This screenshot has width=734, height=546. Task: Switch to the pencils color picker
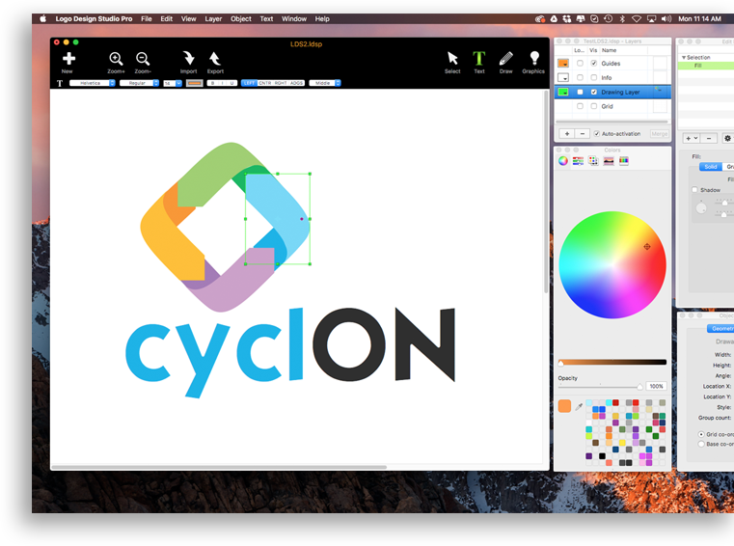(623, 161)
